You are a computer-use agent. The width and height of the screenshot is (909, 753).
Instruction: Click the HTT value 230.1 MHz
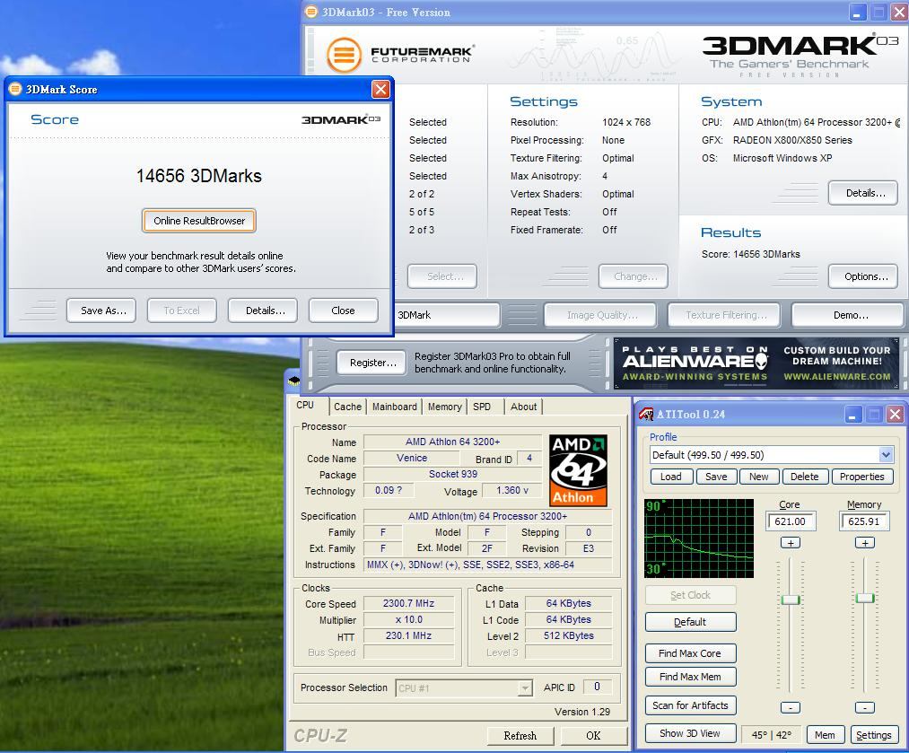tap(408, 635)
